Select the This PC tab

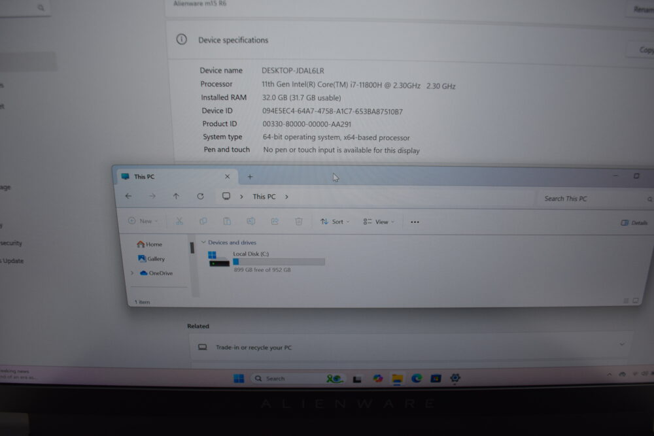pos(177,176)
